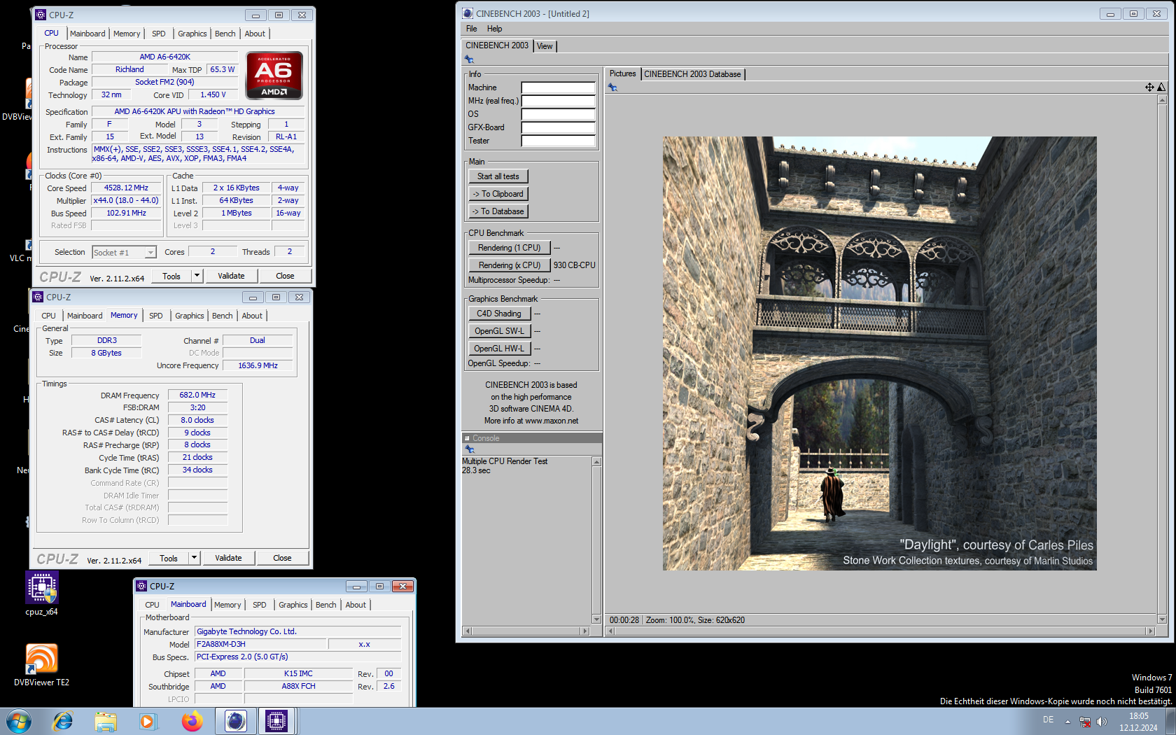Select the Pictures tab
The width and height of the screenshot is (1176, 735).
pyautogui.click(x=622, y=73)
